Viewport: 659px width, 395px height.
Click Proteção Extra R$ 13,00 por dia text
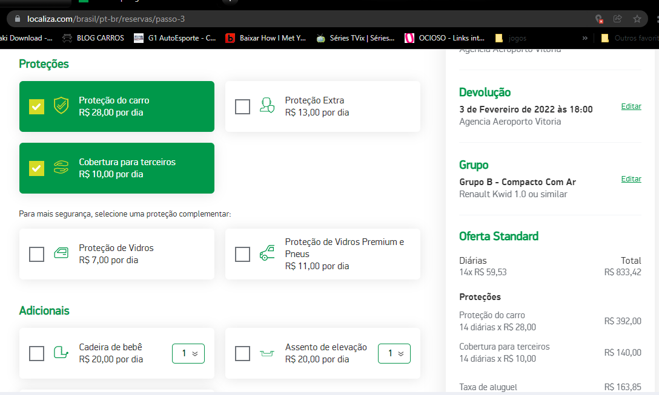(x=317, y=113)
